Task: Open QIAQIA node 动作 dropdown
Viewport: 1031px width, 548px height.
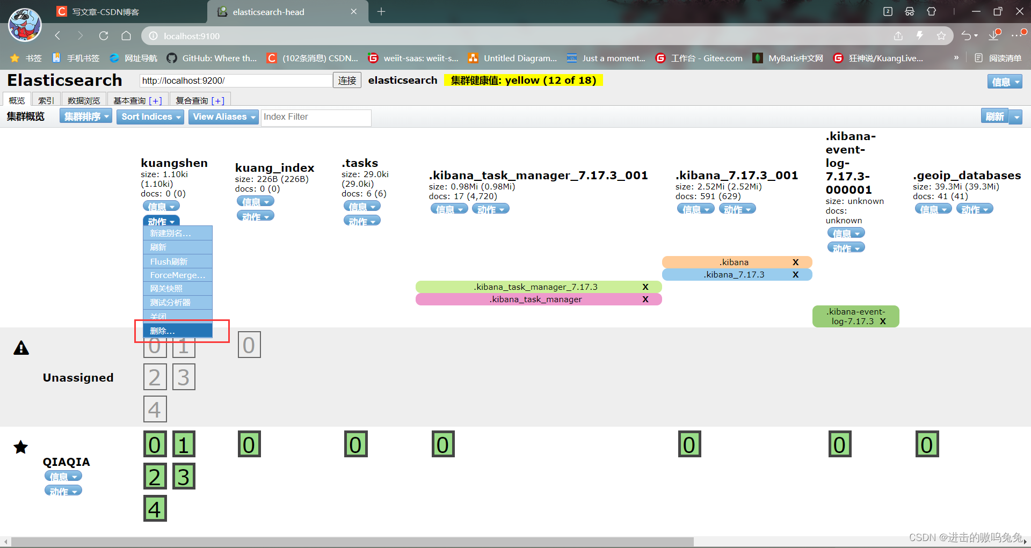Action: 63,491
